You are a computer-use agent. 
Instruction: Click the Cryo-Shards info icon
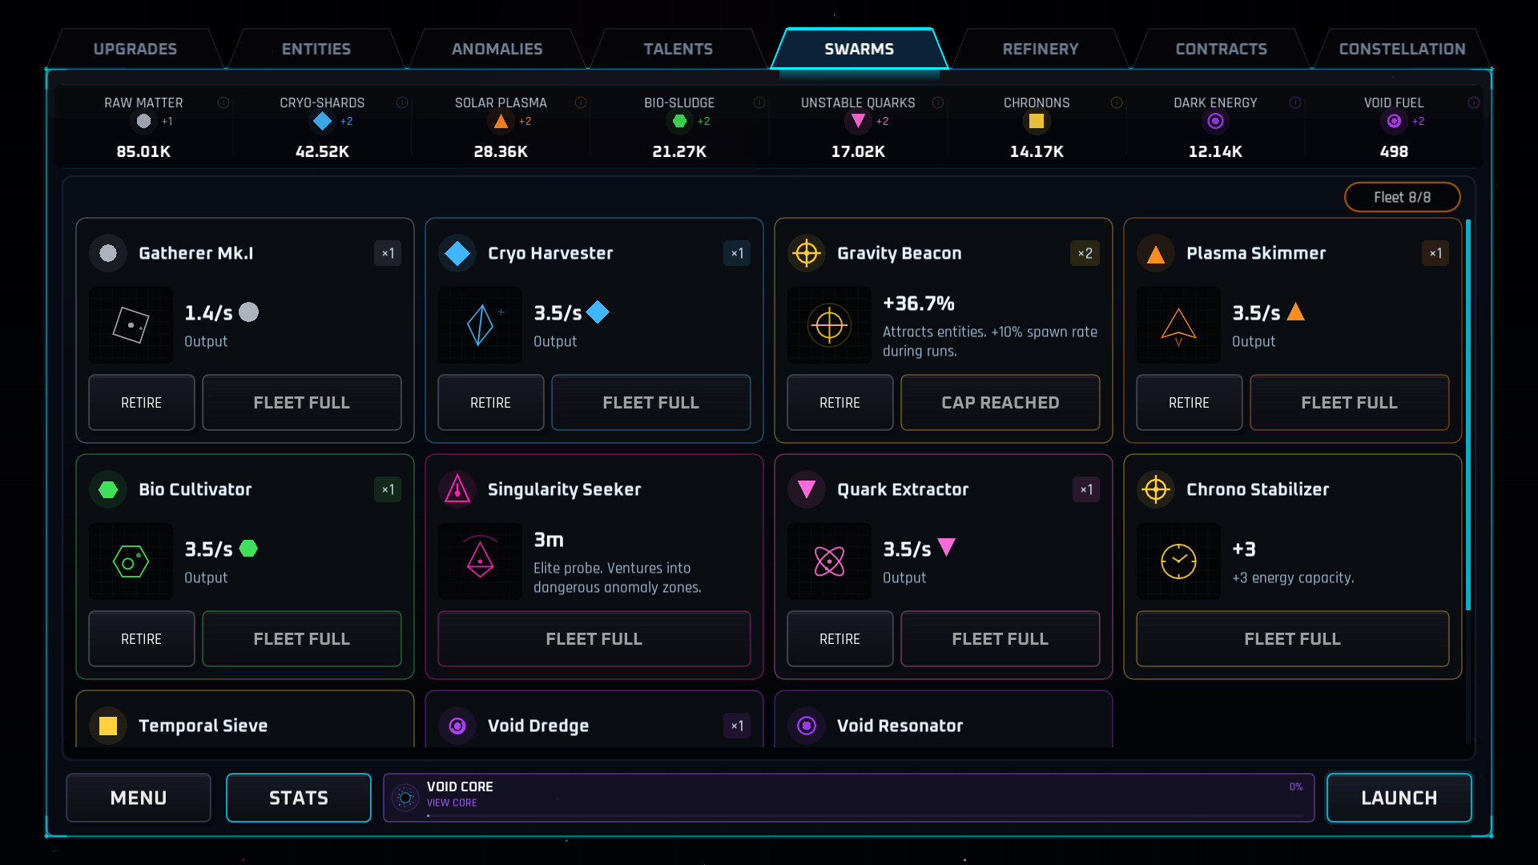point(402,103)
